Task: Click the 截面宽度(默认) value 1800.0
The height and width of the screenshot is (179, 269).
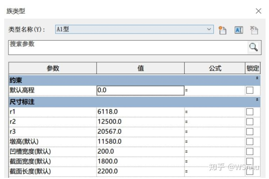Action: pyautogui.click(x=140, y=161)
